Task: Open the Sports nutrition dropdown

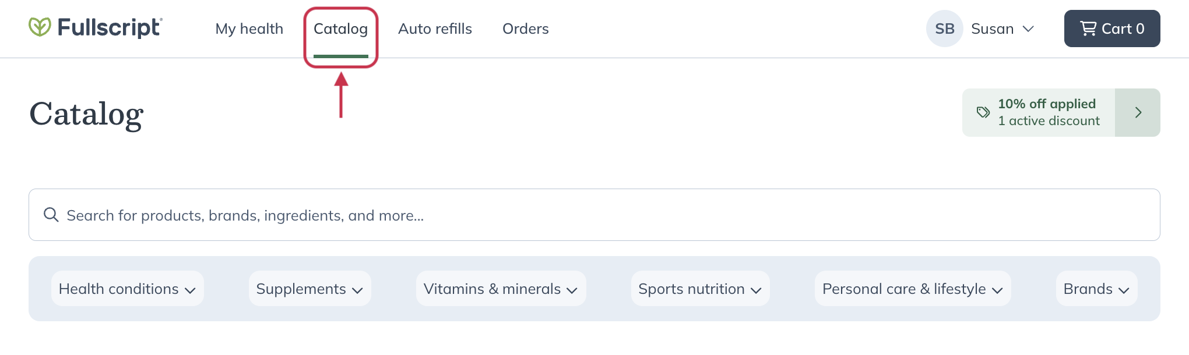Action: tap(700, 289)
